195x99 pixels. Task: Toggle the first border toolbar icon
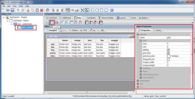pyautogui.click(x=93, y=10)
